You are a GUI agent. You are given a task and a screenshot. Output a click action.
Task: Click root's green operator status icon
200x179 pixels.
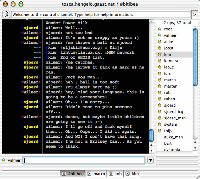click(x=160, y=29)
